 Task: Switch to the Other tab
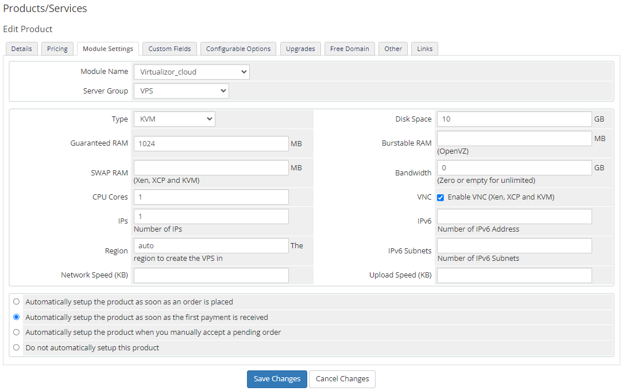click(x=393, y=49)
